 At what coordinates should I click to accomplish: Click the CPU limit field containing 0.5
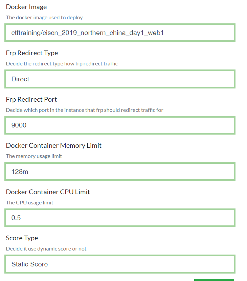click(120, 218)
